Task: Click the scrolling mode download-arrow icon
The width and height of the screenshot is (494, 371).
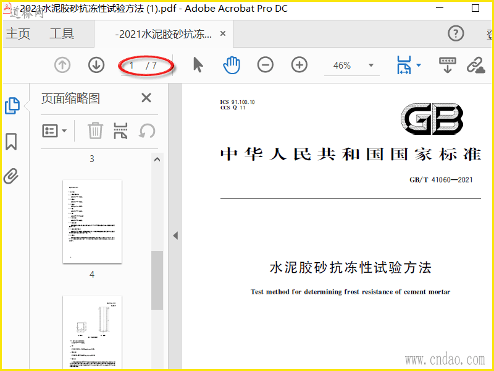Action: (x=447, y=65)
